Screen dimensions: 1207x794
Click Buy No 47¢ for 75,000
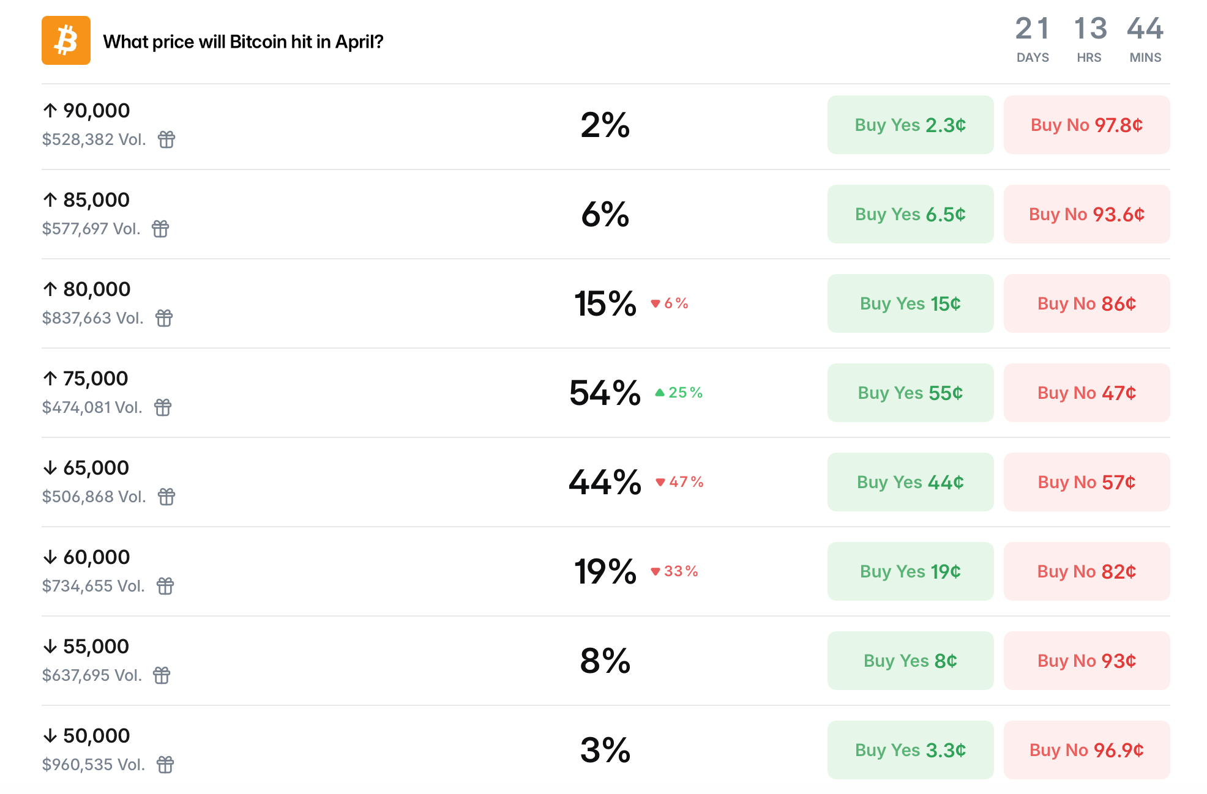[1086, 392]
